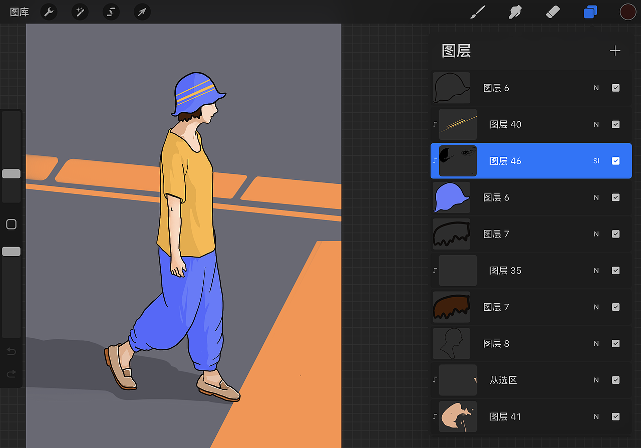Switch to the Eraser tool

(553, 12)
